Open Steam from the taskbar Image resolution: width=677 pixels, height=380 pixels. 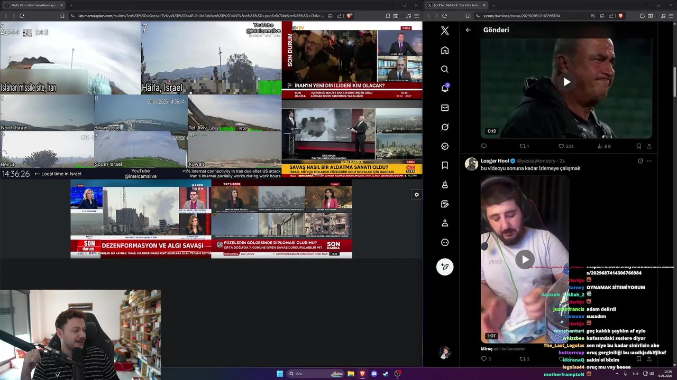tap(386, 374)
